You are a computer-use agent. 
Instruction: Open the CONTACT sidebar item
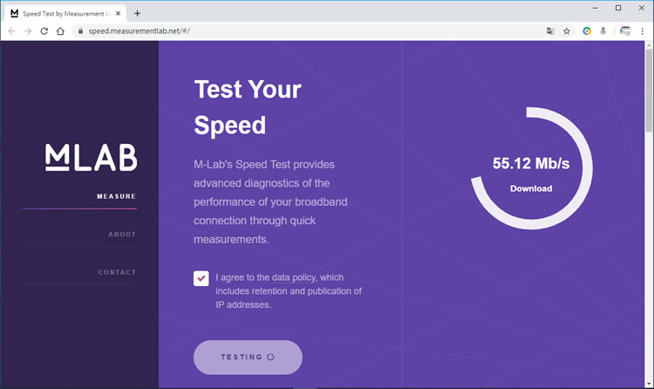pyautogui.click(x=117, y=272)
